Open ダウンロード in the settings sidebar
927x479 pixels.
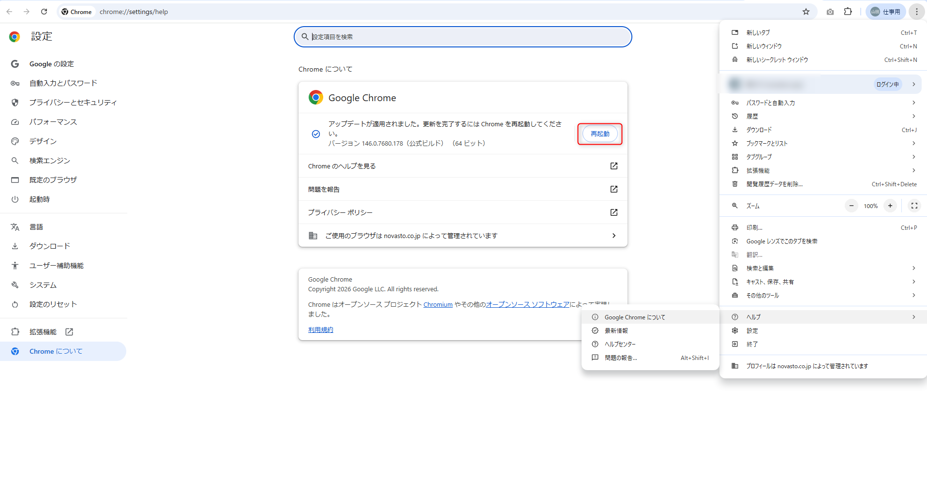coord(63,246)
